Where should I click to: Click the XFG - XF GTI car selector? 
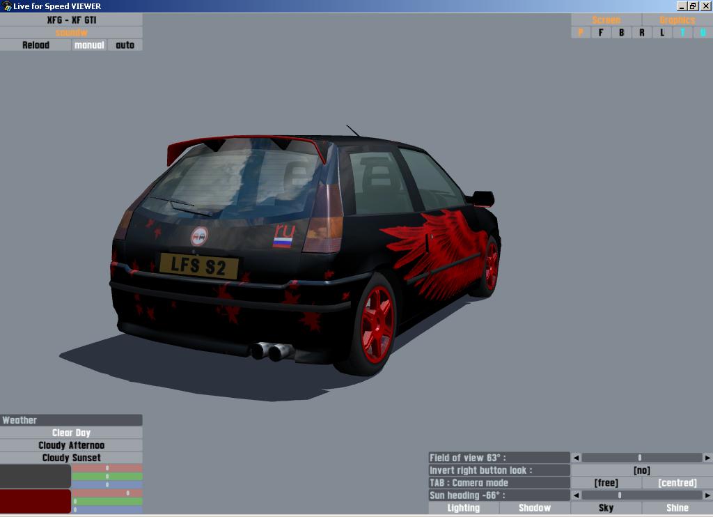point(72,20)
